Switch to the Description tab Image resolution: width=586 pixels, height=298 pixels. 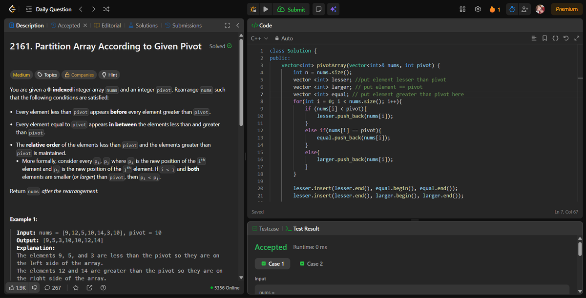(x=26, y=25)
